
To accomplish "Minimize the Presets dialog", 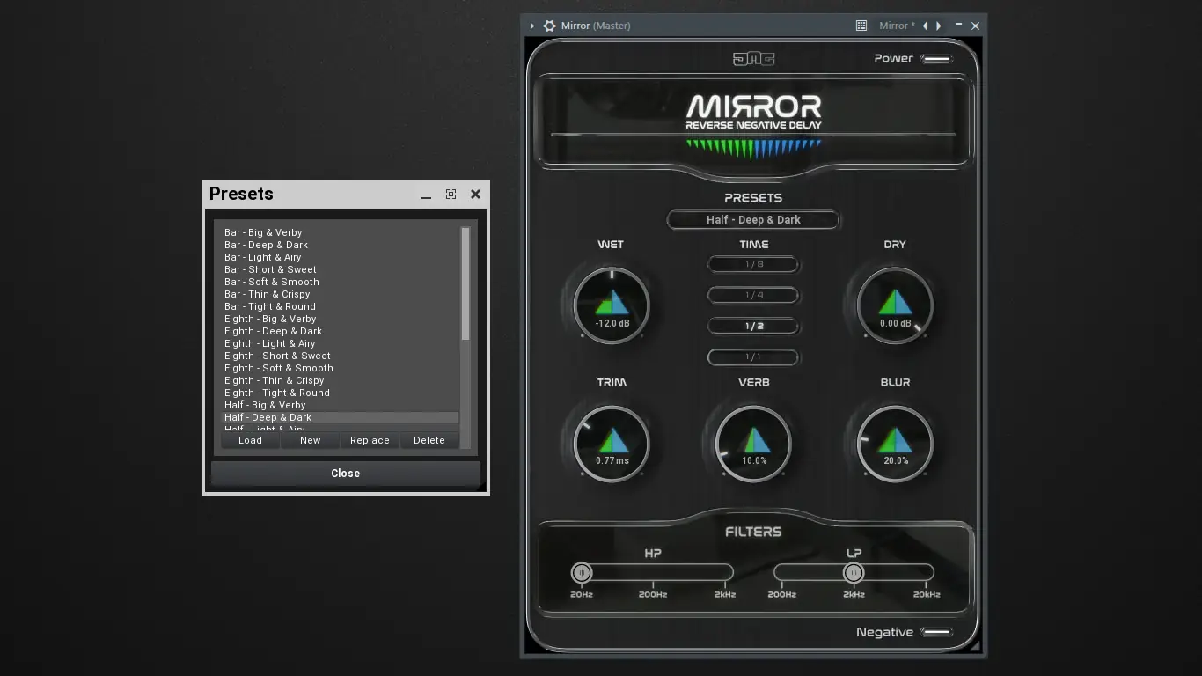I will (x=427, y=195).
